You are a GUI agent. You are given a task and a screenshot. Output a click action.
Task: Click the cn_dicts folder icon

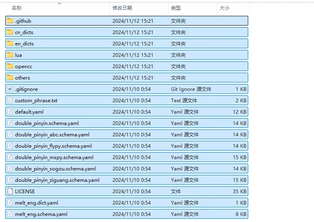pos(10,32)
